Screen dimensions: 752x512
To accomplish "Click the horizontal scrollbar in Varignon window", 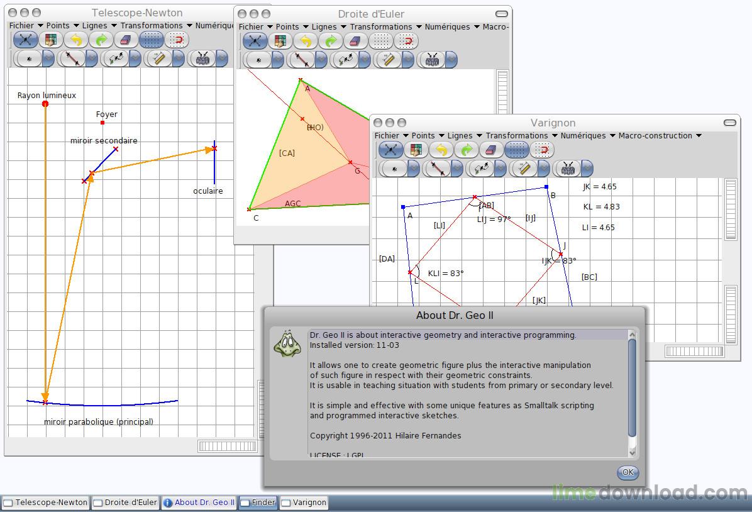I will (694, 352).
